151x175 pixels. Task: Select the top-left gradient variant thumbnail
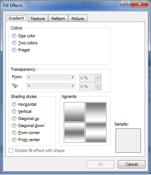74,112
